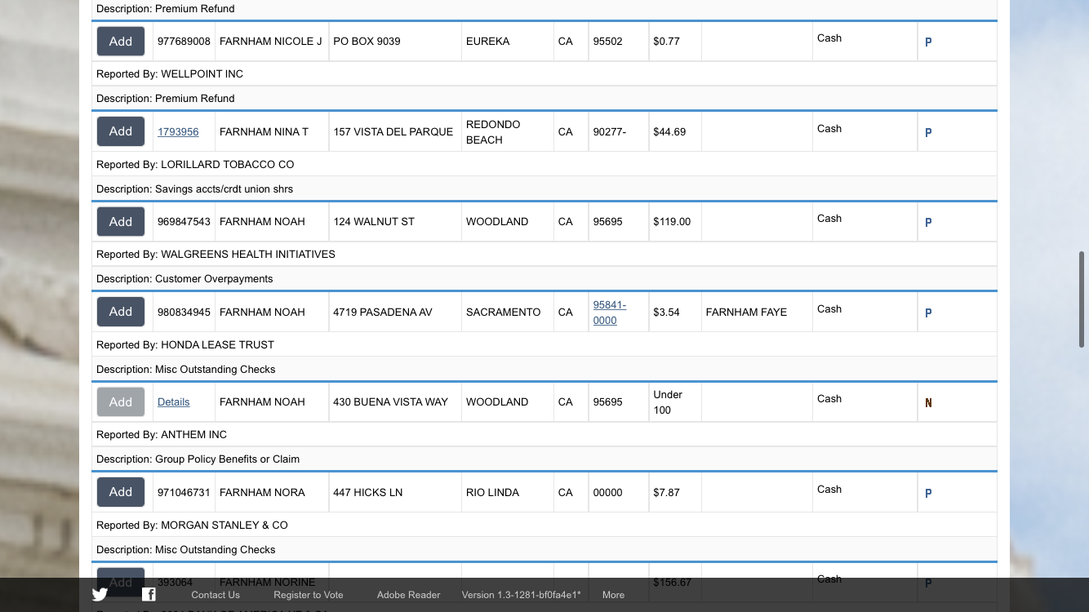
Task: Click the P status icon for FARNHAM NINA T
Action: [928, 132]
